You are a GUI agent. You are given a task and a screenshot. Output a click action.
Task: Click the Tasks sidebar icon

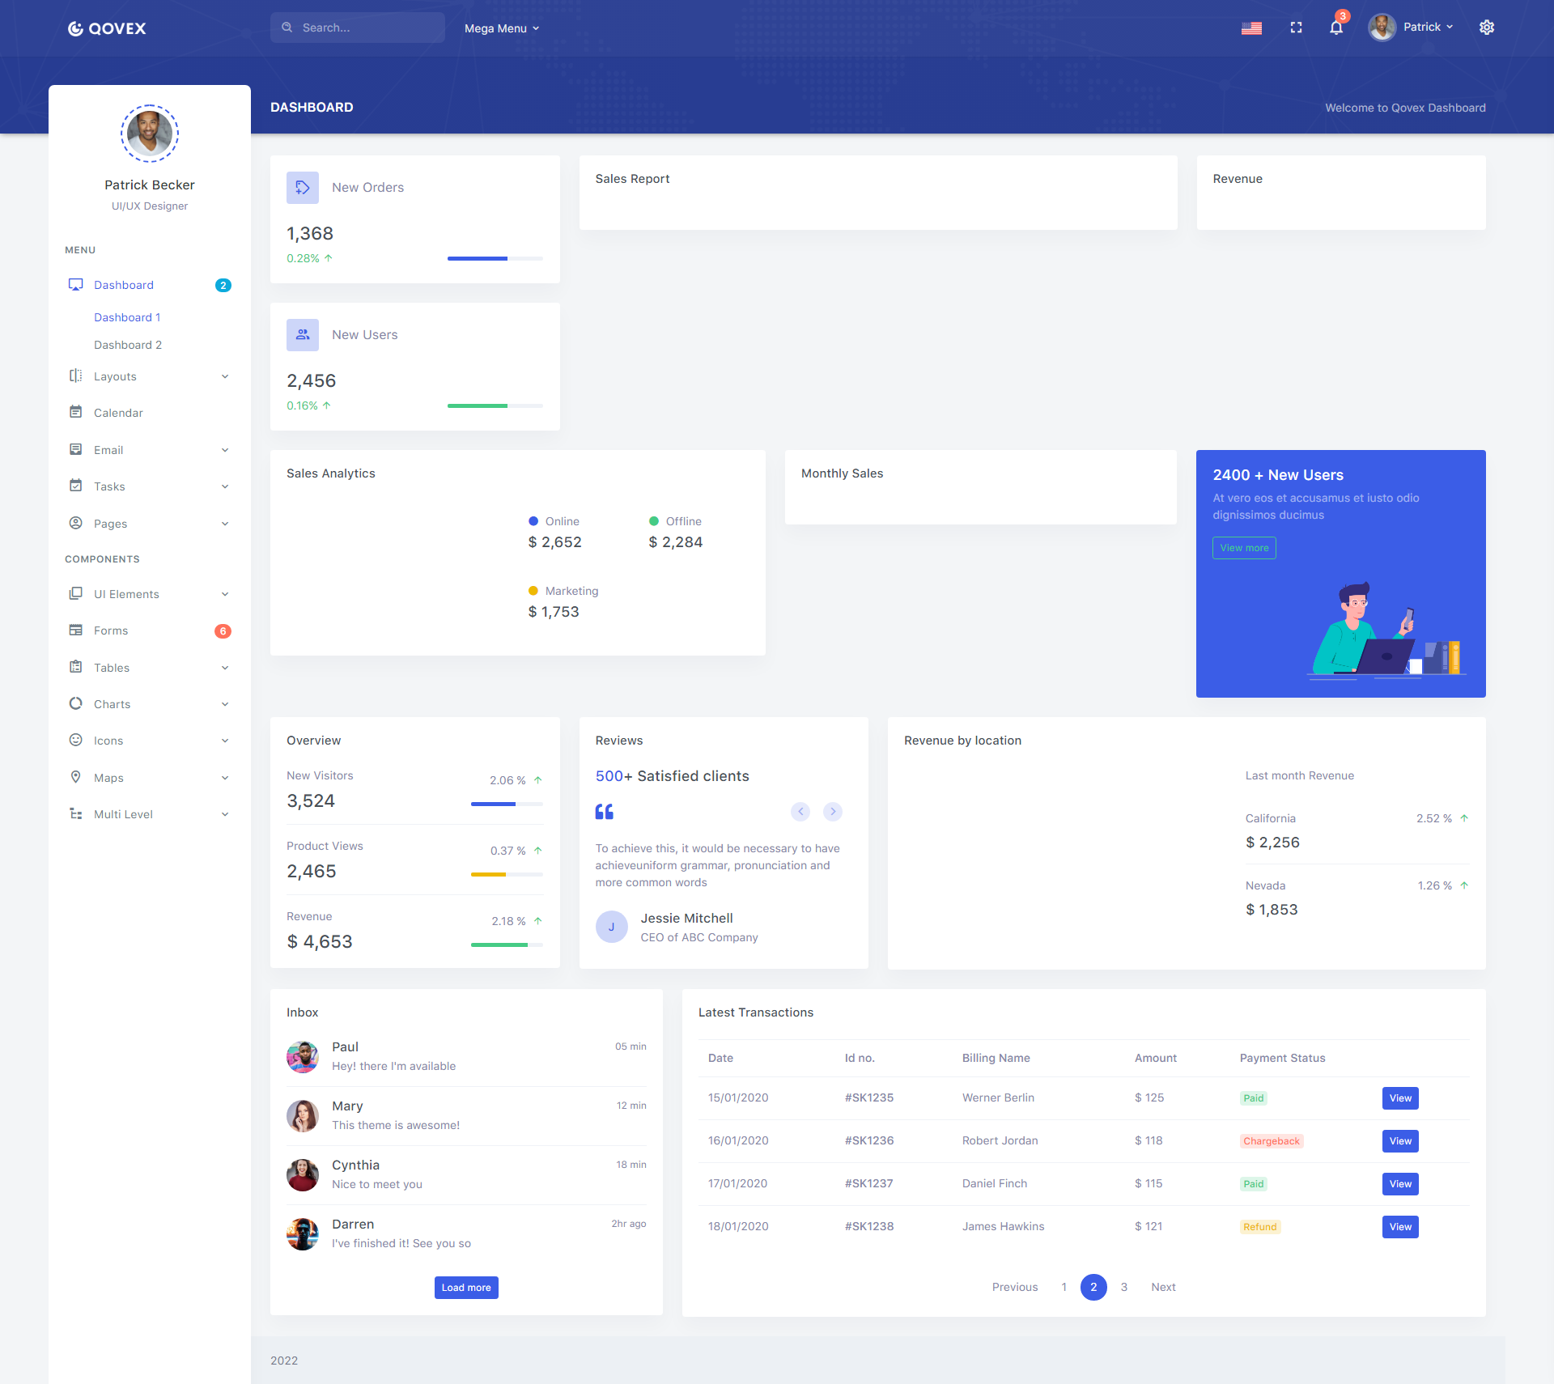click(x=76, y=485)
